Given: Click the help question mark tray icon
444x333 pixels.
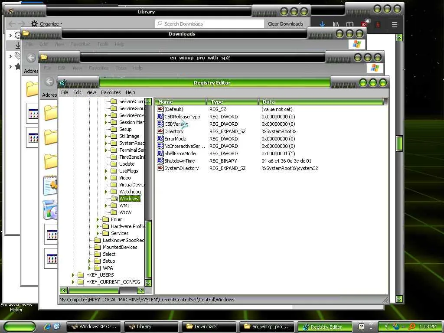Looking at the screenshot, I should (x=361, y=326).
